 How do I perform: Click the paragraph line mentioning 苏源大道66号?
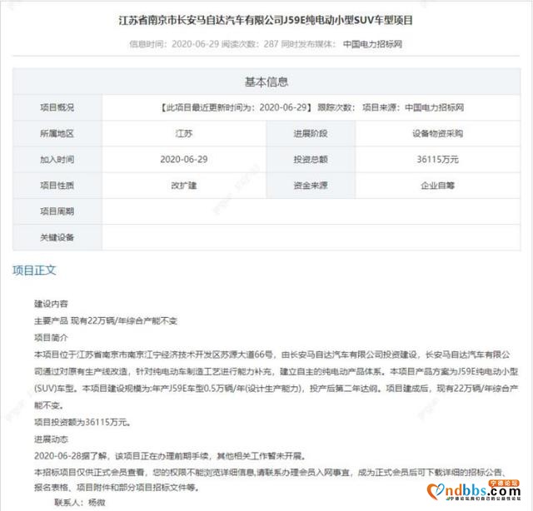click(272, 355)
